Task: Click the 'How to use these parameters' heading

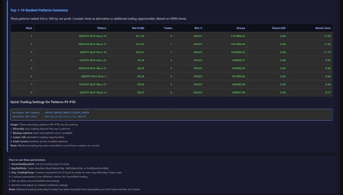Action: 27,160
